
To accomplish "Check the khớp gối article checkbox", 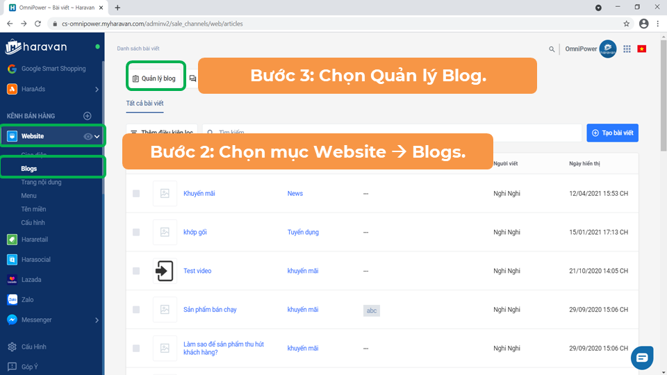I will (x=136, y=232).
